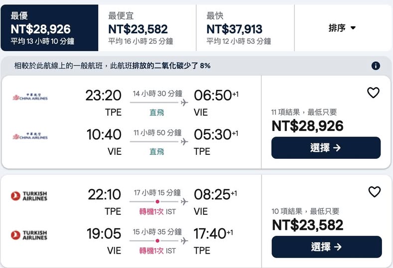The width and height of the screenshot is (393, 268).
Task: Click Turkish Airlines logo on 19:05 departure
Action: 29,235
